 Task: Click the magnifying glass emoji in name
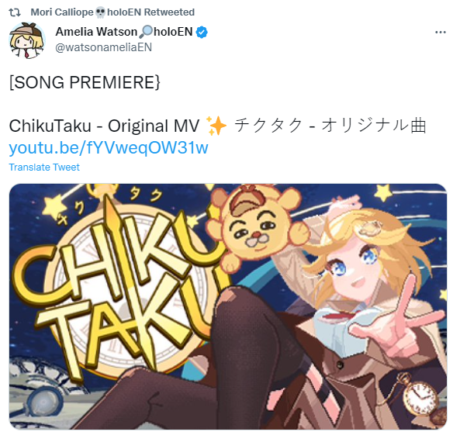[146, 32]
